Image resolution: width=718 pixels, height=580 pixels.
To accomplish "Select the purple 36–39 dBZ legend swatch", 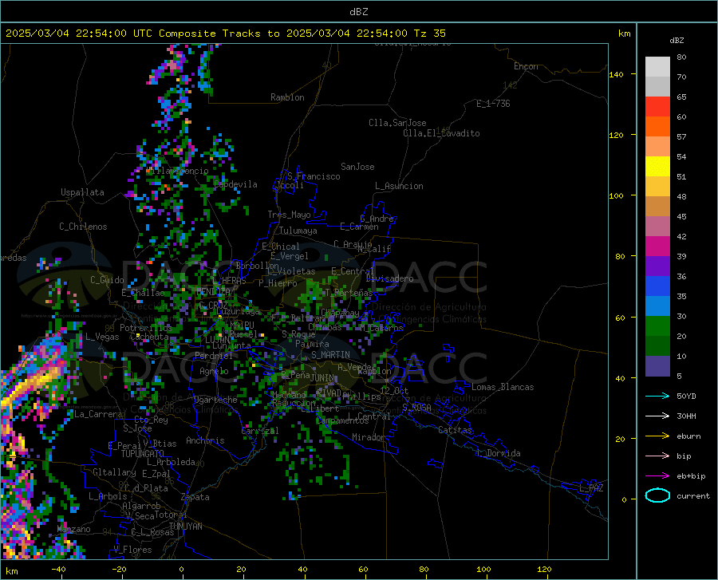I will click(x=657, y=266).
